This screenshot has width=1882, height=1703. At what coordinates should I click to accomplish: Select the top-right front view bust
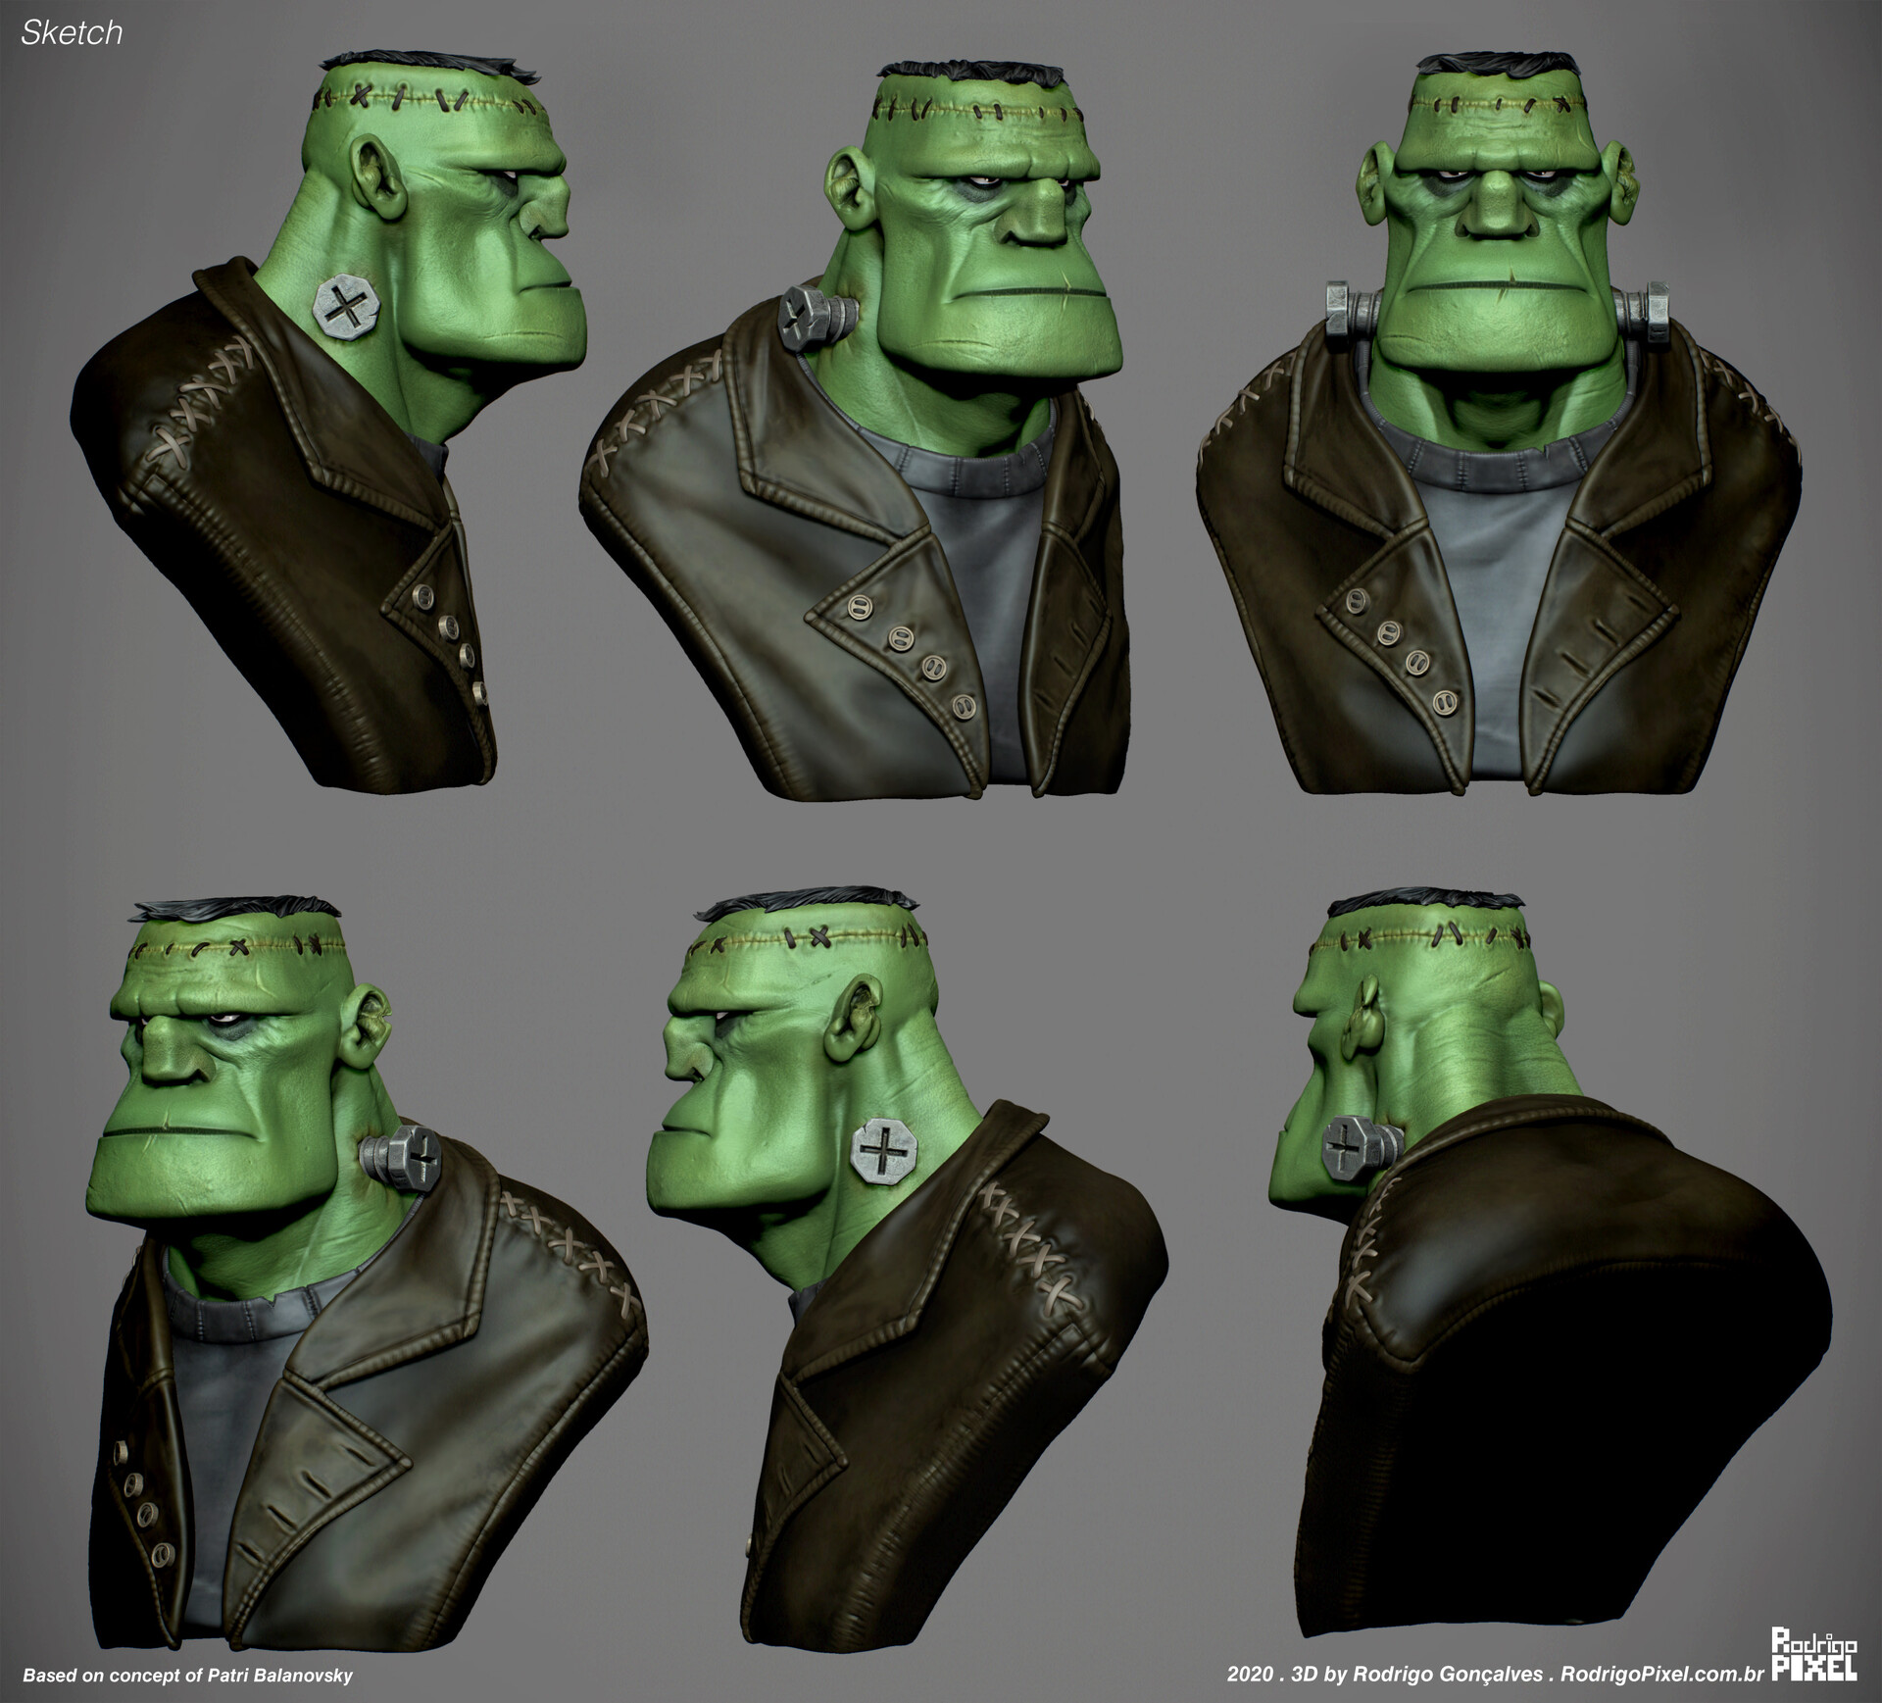(x=1498, y=422)
